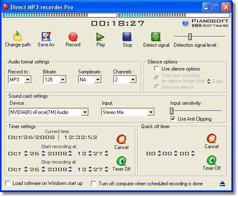This screenshot has height=197, width=238.
Task: Click Stop recording hour spinner
Action: coord(90,169)
